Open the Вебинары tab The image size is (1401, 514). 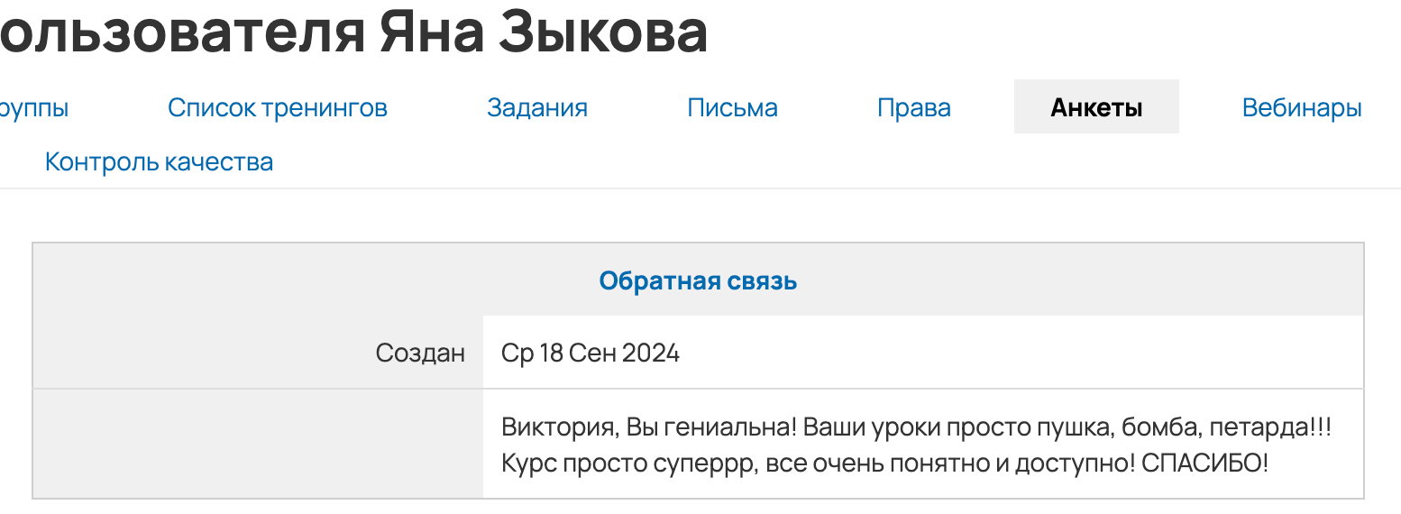[x=1301, y=108]
